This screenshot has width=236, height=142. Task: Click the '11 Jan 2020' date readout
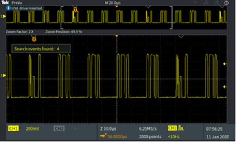(218, 137)
